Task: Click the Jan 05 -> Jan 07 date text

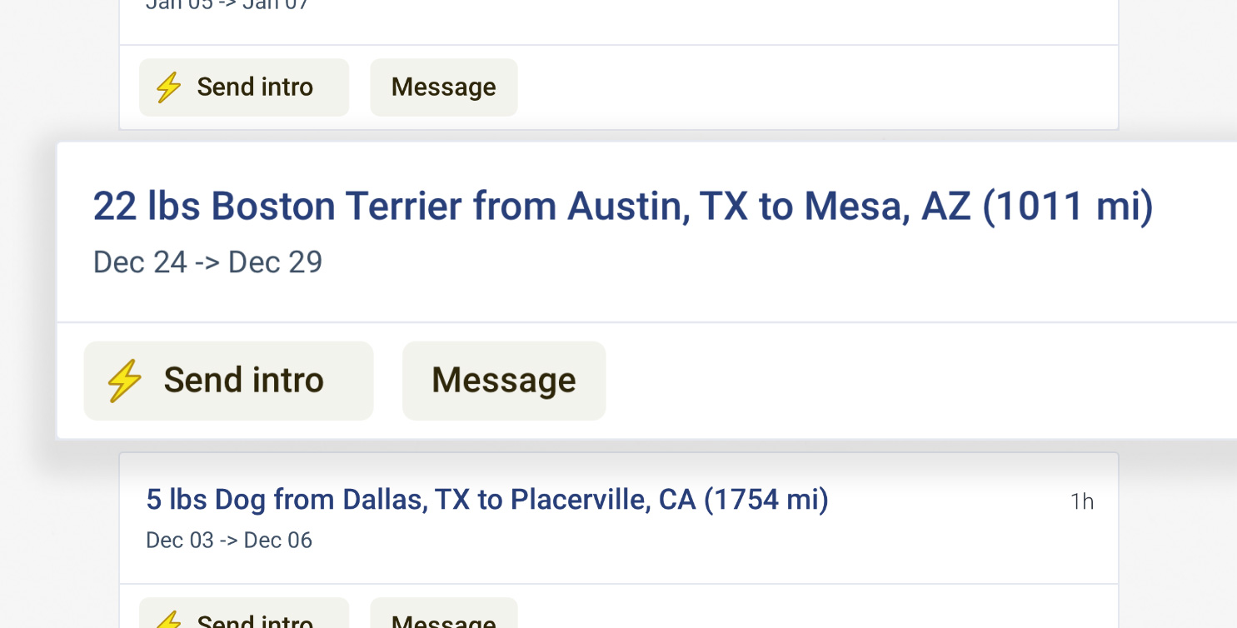Action: click(x=227, y=5)
